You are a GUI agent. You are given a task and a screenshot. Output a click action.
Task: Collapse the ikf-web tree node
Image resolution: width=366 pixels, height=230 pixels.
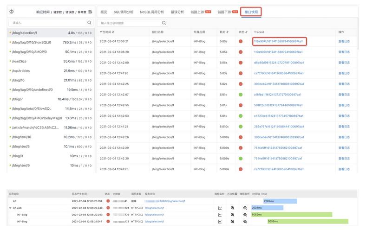point(10,208)
